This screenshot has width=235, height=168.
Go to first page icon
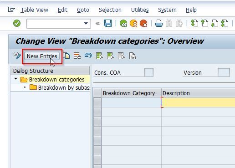click(194, 23)
